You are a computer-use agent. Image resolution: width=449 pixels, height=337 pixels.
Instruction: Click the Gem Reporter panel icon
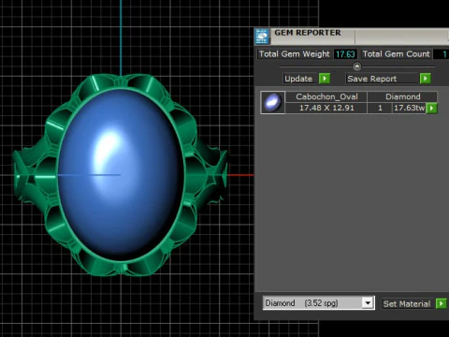coord(262,37)
